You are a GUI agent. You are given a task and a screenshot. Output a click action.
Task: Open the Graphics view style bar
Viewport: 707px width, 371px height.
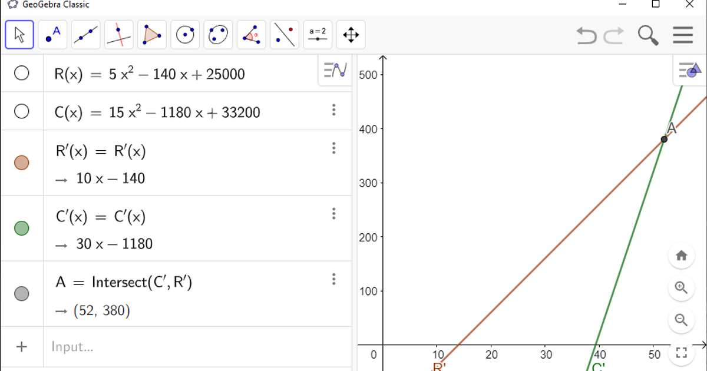point(689,71)
